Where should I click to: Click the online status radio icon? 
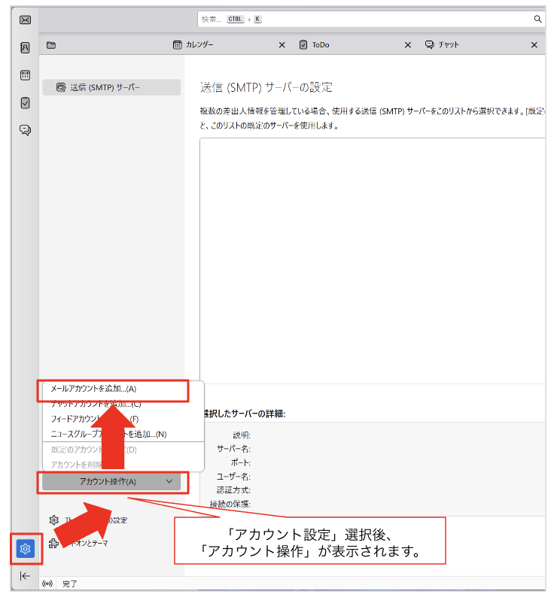[47, 583]
